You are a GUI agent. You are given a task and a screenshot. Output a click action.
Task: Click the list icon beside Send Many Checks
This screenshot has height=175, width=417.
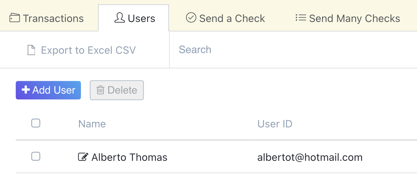(301, 18)
